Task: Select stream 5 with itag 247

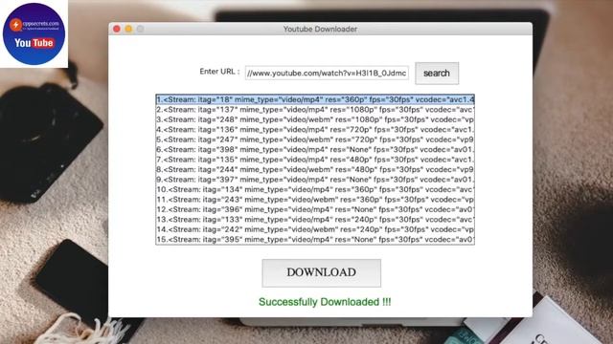Action: click(x=315, y=140)
